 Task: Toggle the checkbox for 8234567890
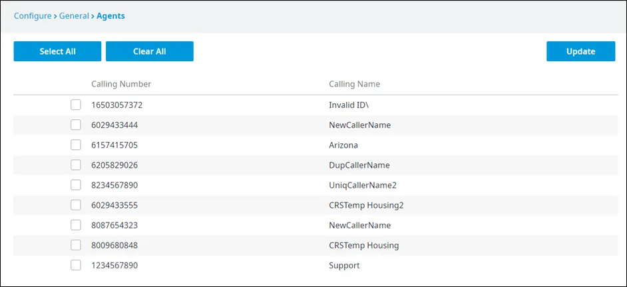point(76,185)
